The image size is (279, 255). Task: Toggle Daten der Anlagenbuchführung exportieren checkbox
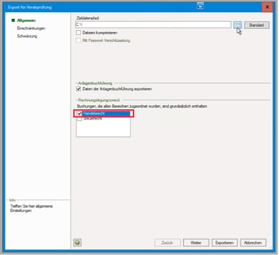(x=79, y=89)
